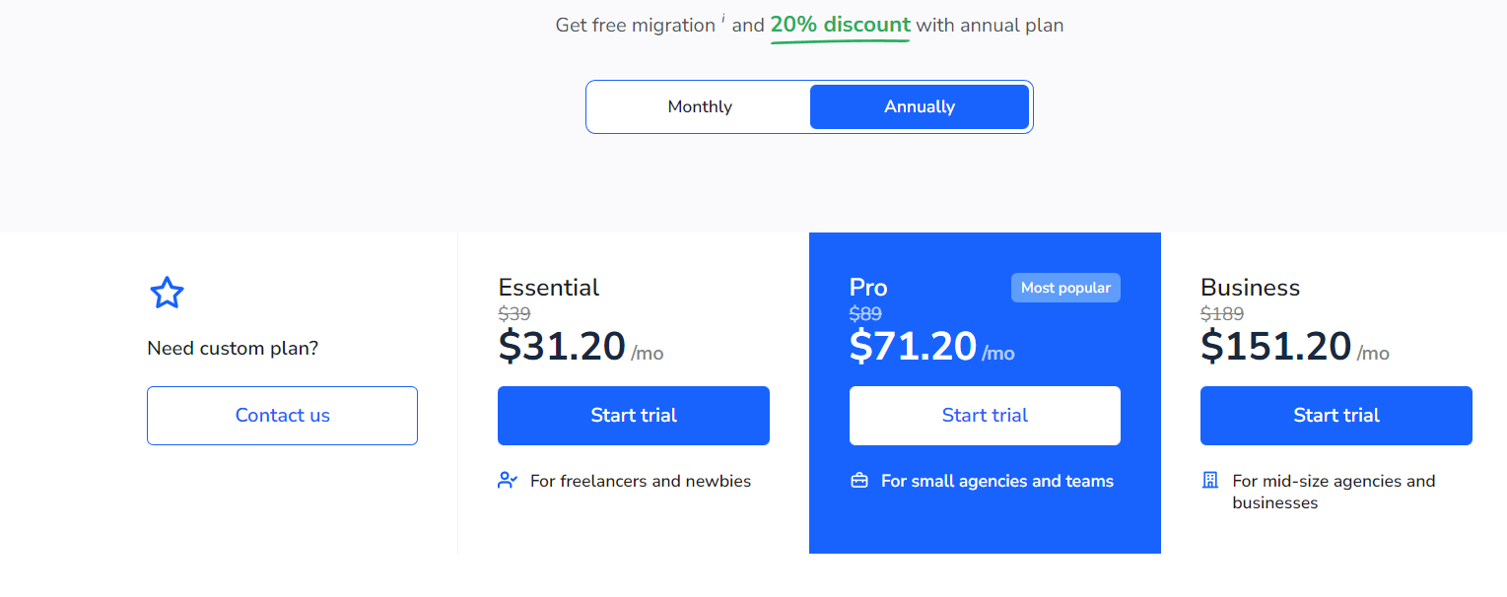Switch billing to Monthly
Viewport: 1507px width, 597px height.
pos(700,106)
